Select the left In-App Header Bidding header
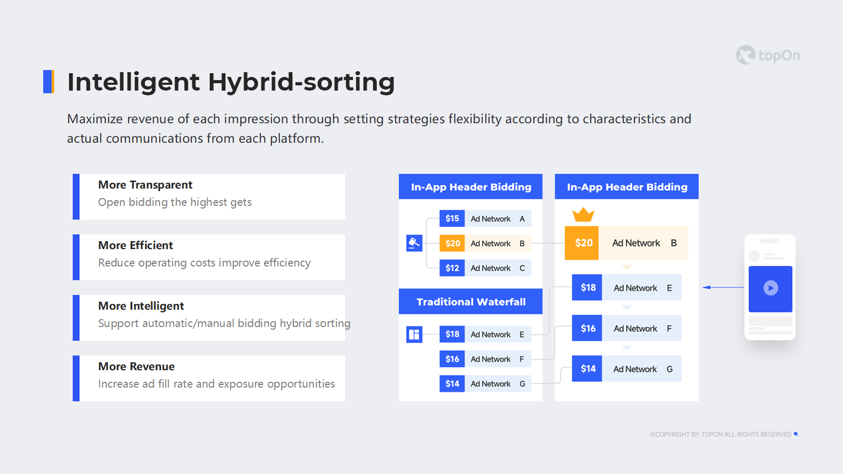Screen dimensions: 843x474 [x=470, y=187]
